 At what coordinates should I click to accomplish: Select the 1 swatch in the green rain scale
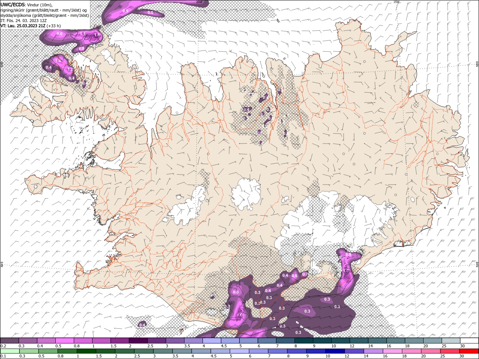86,351
